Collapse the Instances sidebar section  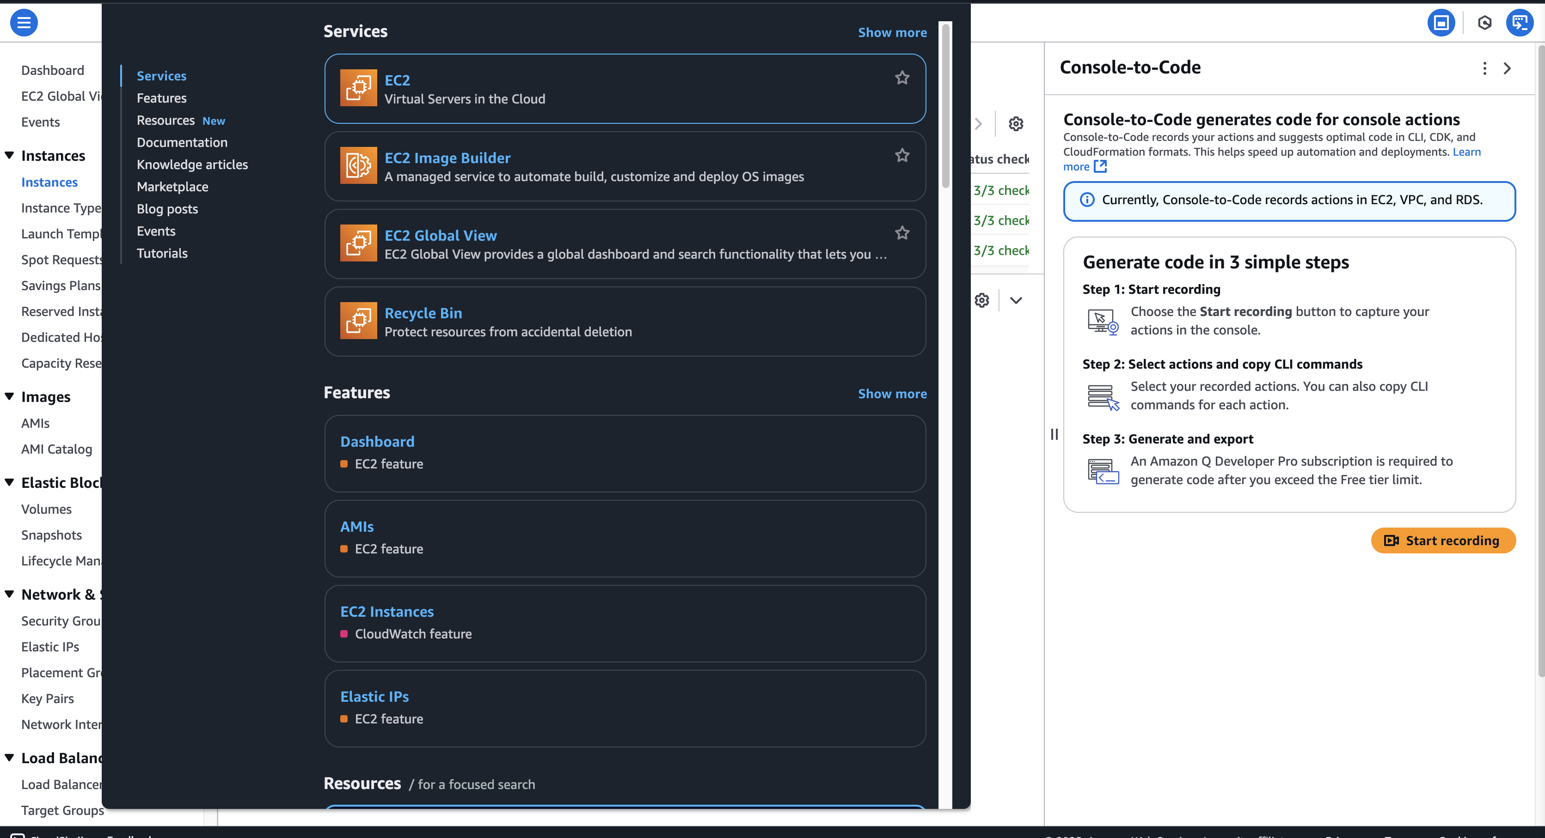coord(10,155)
